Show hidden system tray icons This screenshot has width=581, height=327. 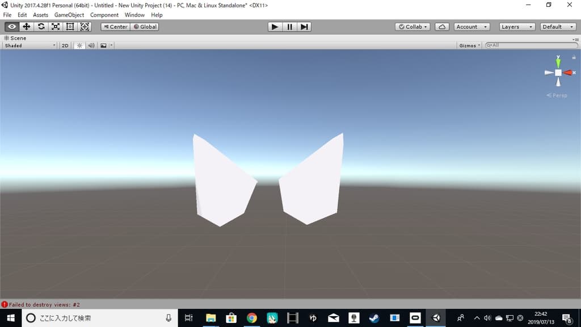coord(477,318)
